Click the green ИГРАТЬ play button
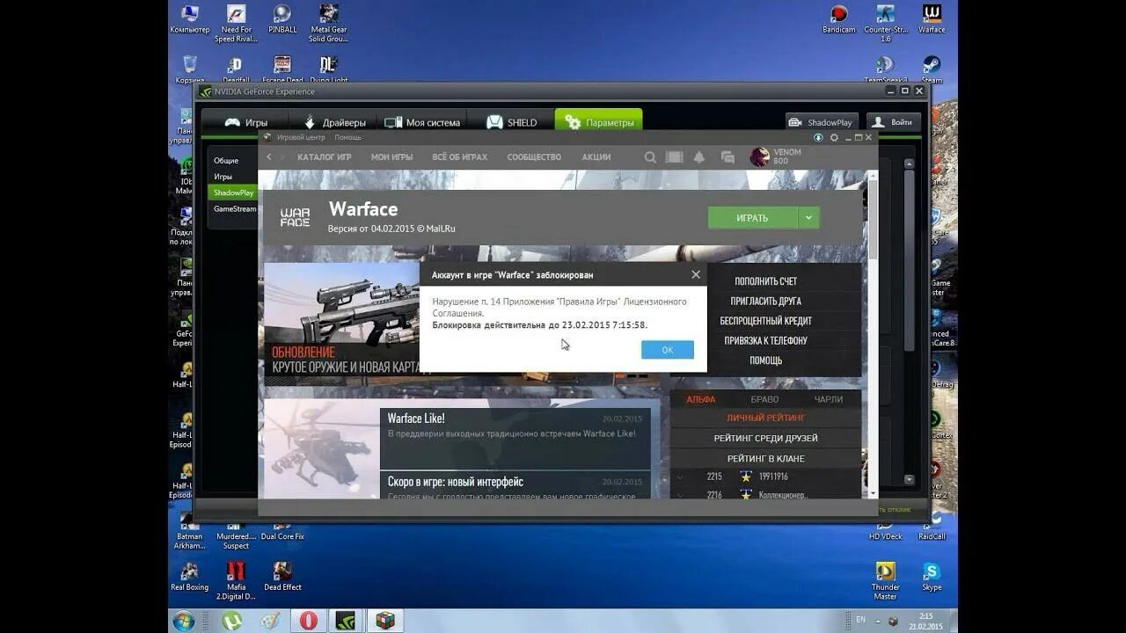 (752, 218)
